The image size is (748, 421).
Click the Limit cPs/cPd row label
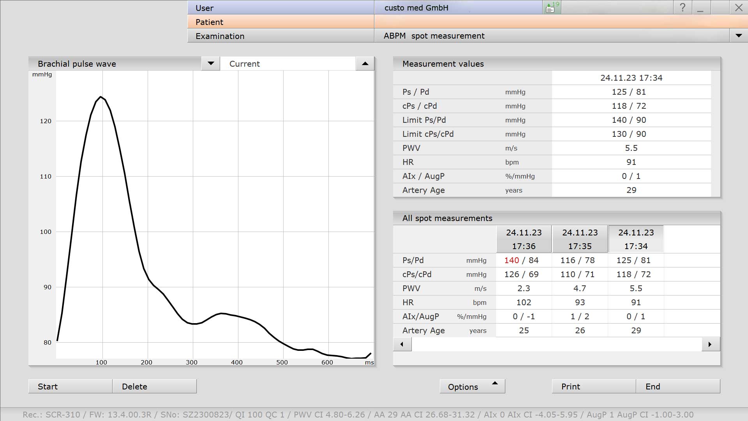click(x=428, y=134)
